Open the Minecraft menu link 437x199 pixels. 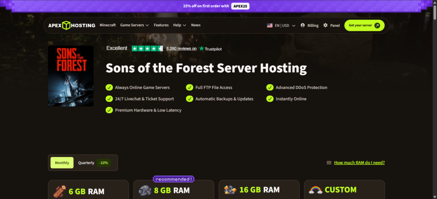pyautogui.click(x=108, y=25)
